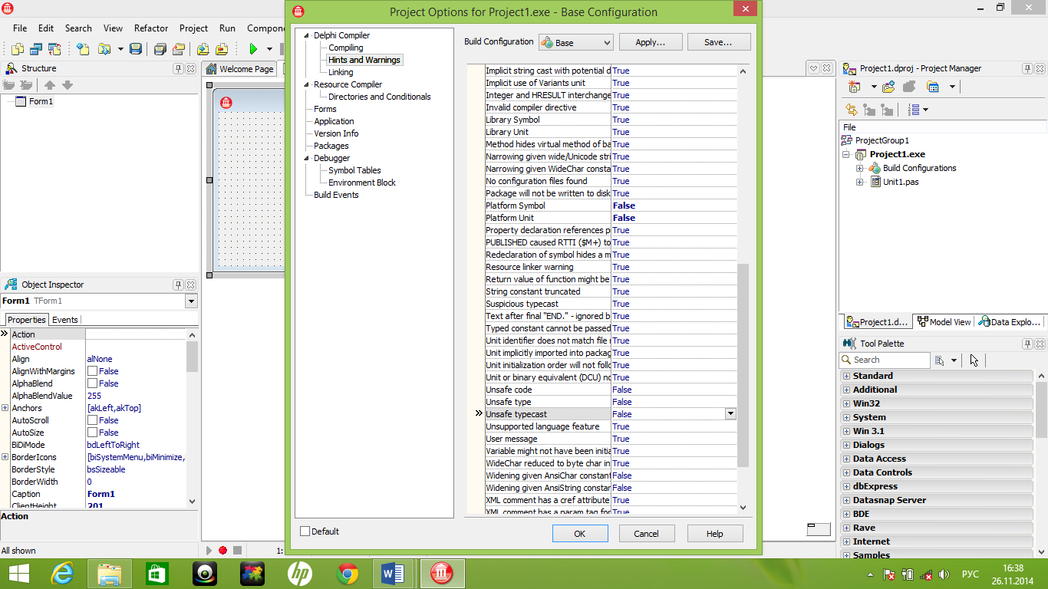This screenshot has width=1048, height=589.
Task: Expand Data Controls category in Tool Palette
Action: [x=847, y=472]
